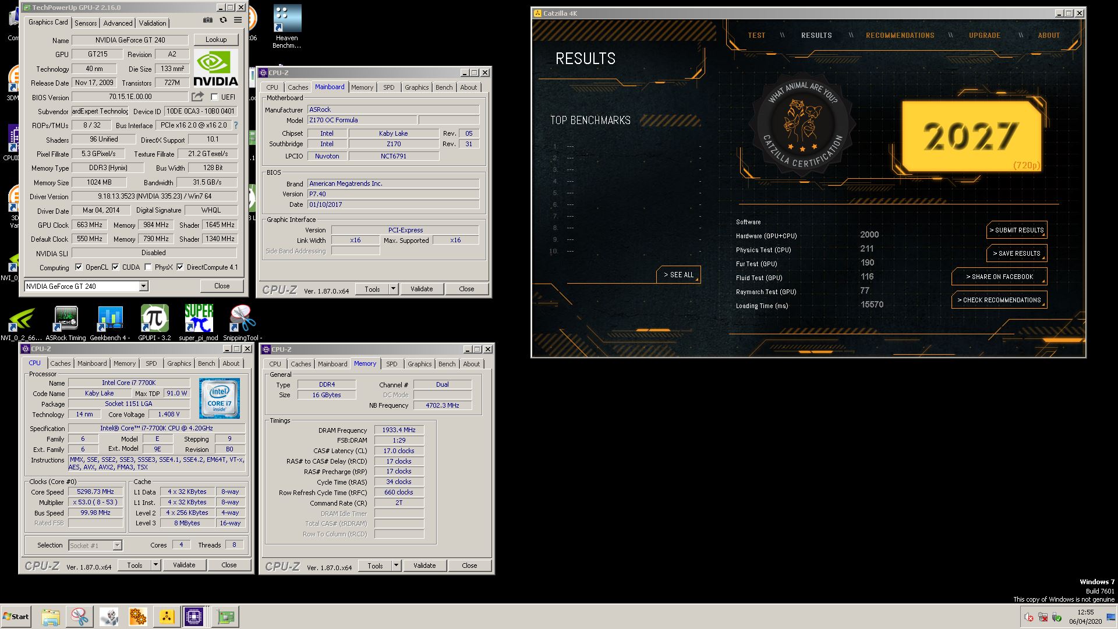Viewport: 1118px width, 629px height.
Task: Open the NVI_0_2_66 NVIDIA desktop icon
Action: (21, 323)
